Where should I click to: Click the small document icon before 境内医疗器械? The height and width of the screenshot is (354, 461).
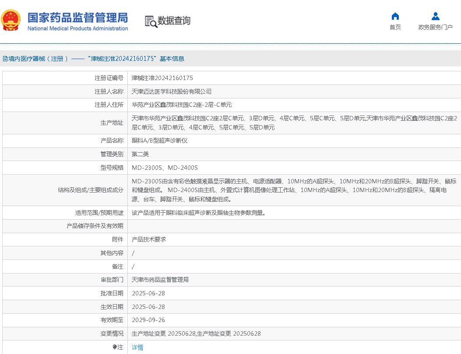(x=5, y=59)
